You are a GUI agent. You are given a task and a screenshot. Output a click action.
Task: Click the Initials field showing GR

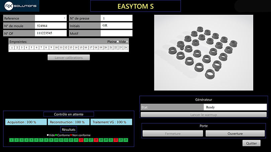coord(116,25)
